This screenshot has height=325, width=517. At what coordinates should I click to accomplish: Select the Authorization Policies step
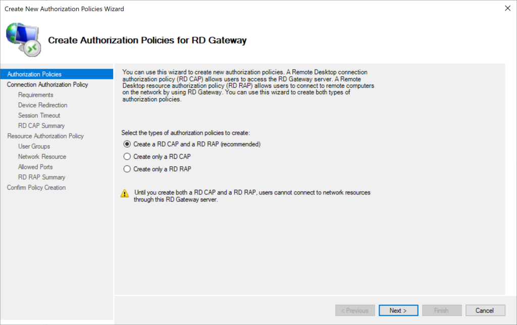(x=35, y=74)
